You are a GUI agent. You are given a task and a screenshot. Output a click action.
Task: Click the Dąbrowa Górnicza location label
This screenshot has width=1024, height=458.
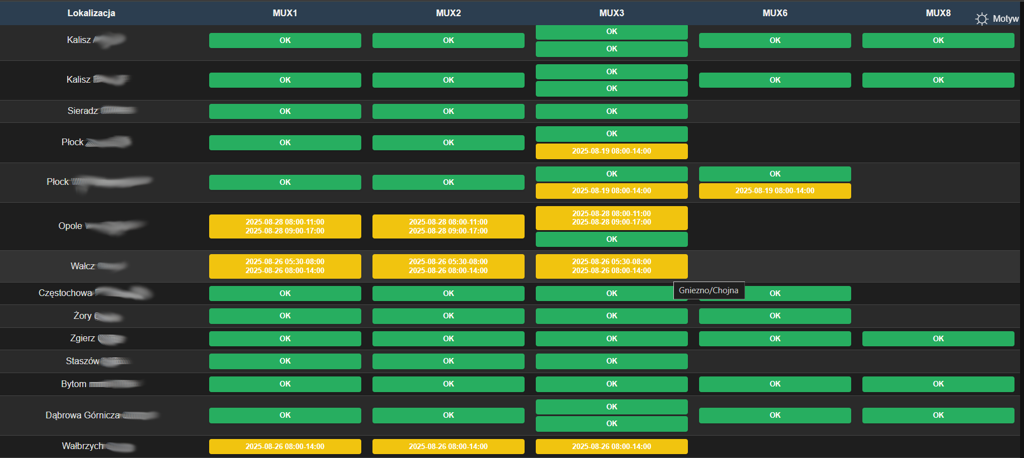[x=83, y=415]
